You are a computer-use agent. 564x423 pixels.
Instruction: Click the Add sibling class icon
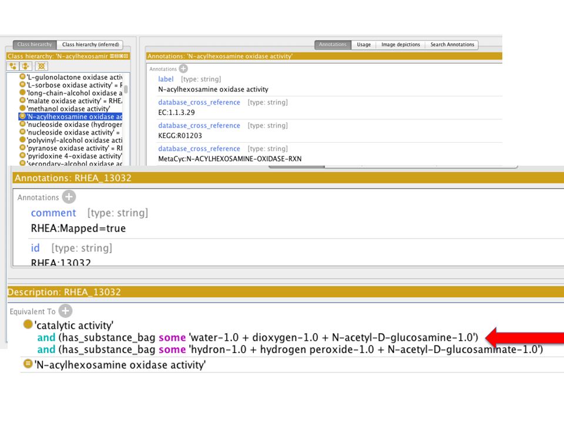click(x=25, y=66)
